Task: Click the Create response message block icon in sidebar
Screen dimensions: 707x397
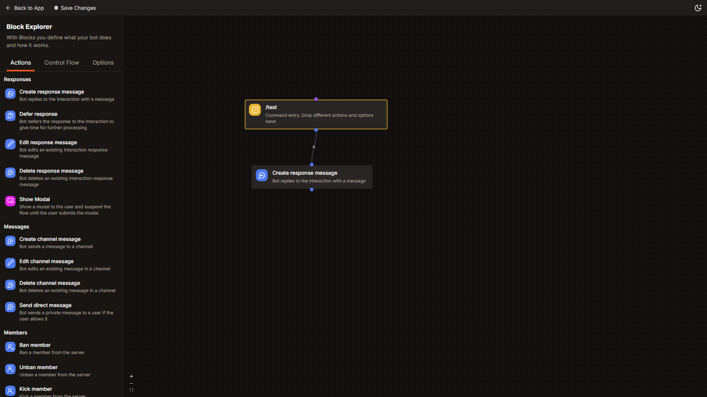Action: click(x=10, y=94)
